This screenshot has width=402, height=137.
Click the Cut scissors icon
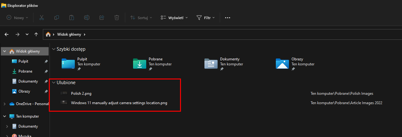pyautogui.click(x=42, y=18)
